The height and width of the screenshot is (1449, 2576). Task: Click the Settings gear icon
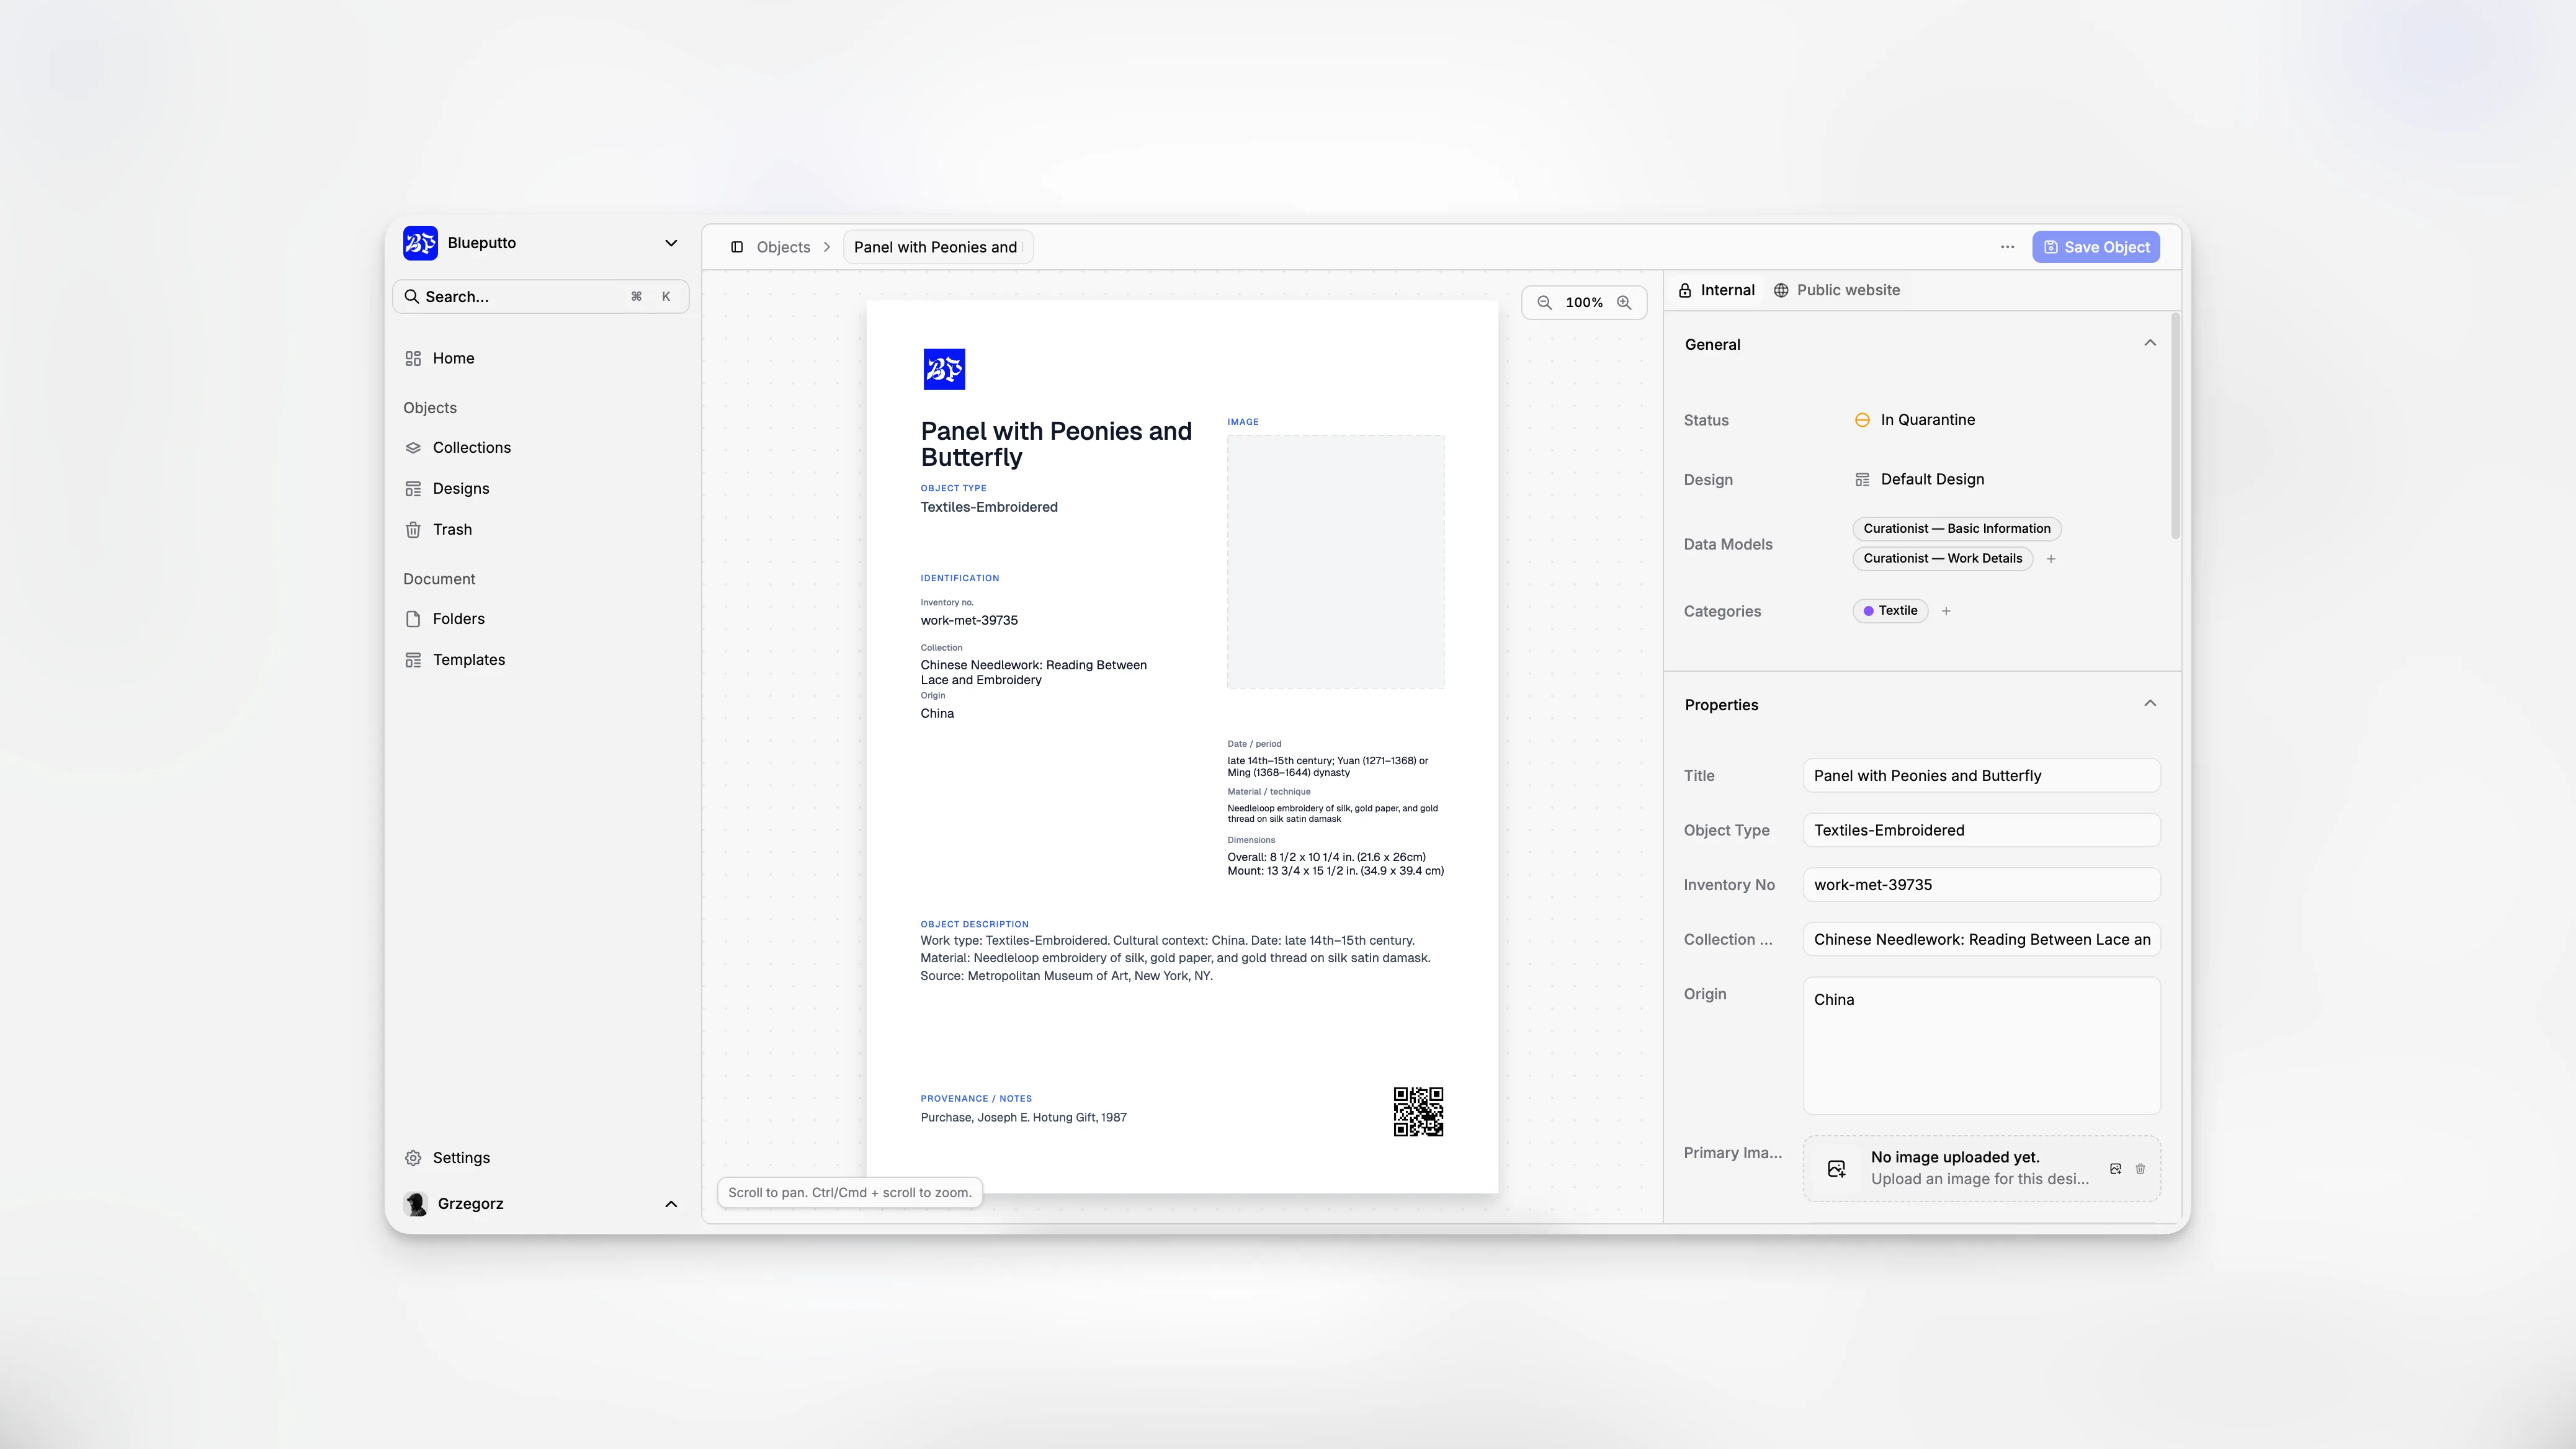(x=413, y=1158)
